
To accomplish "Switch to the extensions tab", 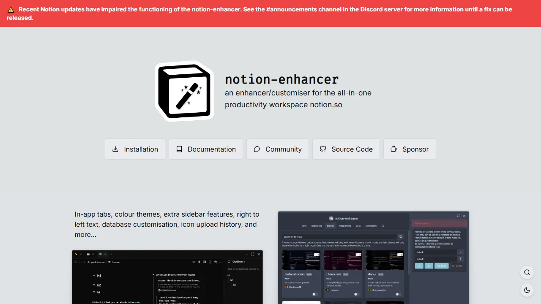I will coord(317,225).
